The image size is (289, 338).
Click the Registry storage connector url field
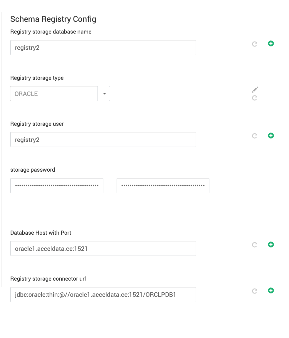tap(103, 294)
